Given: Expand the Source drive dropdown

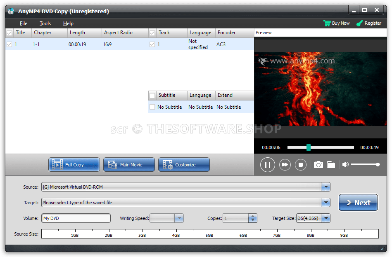Looking at the screenshot, I should pyautogui.click(x=326, y=187).
